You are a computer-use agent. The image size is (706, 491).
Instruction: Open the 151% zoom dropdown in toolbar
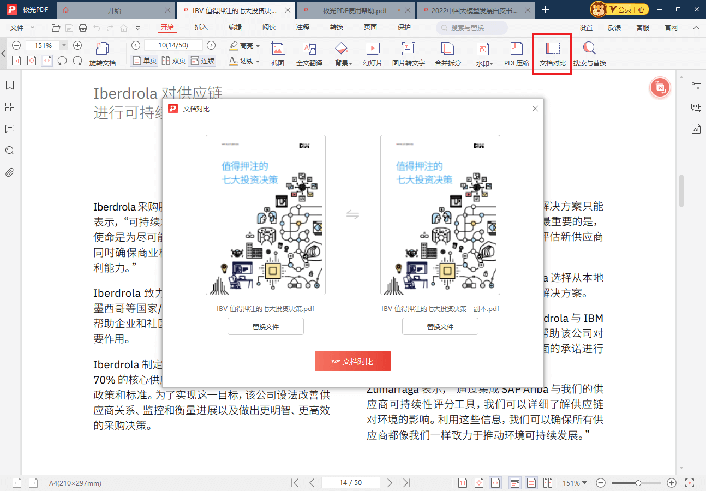click(64, 46)
